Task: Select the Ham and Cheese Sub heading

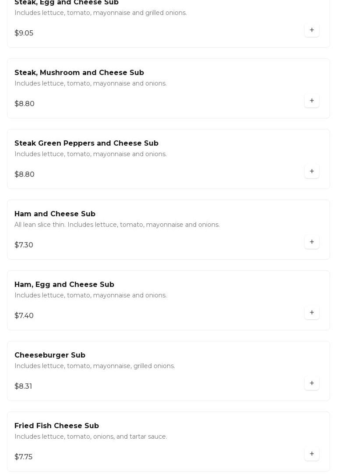Action: tap(55, 214)
